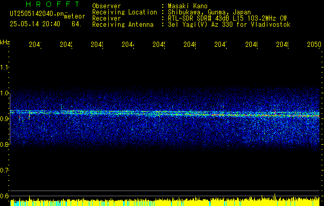The image size is (324, 206).
Task: Click the Receiving Antenna label
Action: (x=123, y=25)
